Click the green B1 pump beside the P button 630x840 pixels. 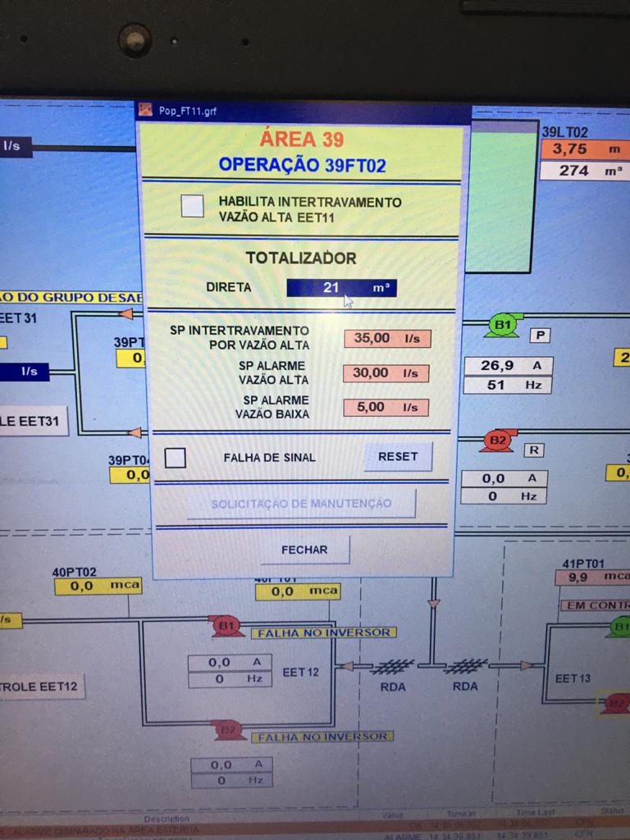tap(501, 326)
